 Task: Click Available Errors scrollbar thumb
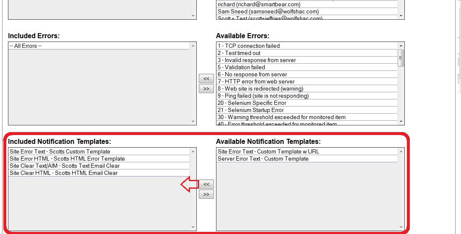[401, 58]
